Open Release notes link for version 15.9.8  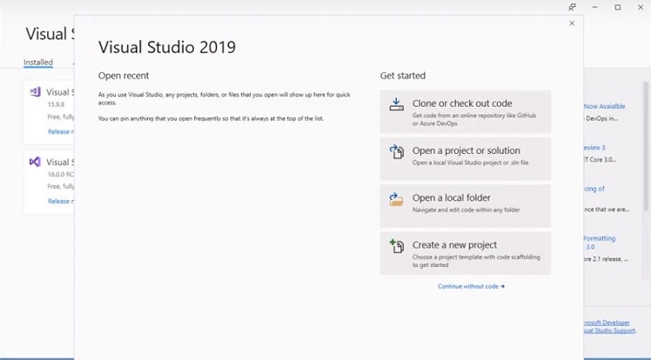(x=61, y=131)
